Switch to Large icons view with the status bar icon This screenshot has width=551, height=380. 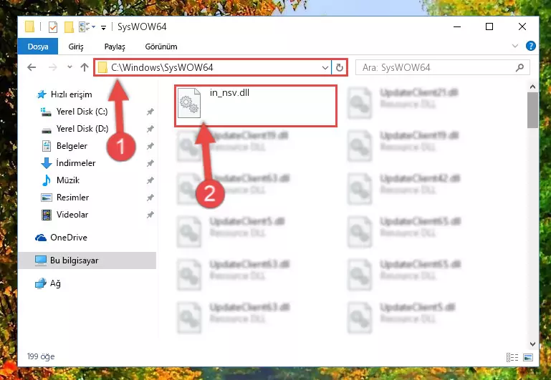tap(528, 357)
